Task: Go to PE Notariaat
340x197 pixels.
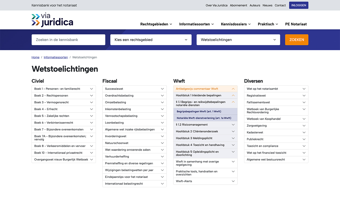Action: [x=296, y=24]
